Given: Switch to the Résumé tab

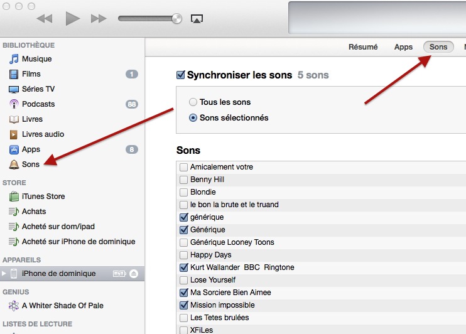Looking at the screenshot, I should pos(363,47).
